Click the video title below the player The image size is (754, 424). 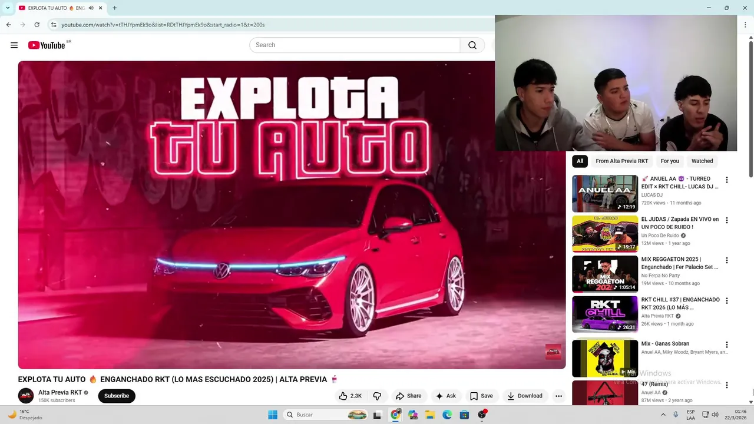178,380
